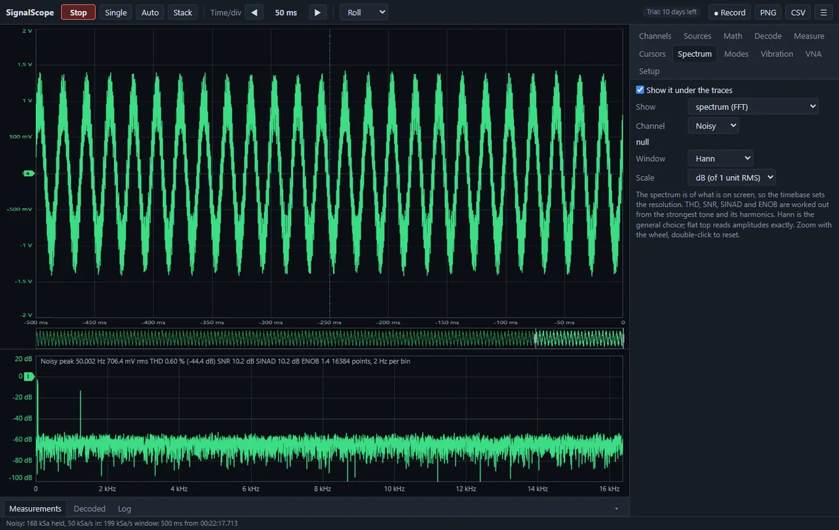839x530 pixels.
Task: Open the Scale dropdown set to dB
Action: tap(732, 177)
